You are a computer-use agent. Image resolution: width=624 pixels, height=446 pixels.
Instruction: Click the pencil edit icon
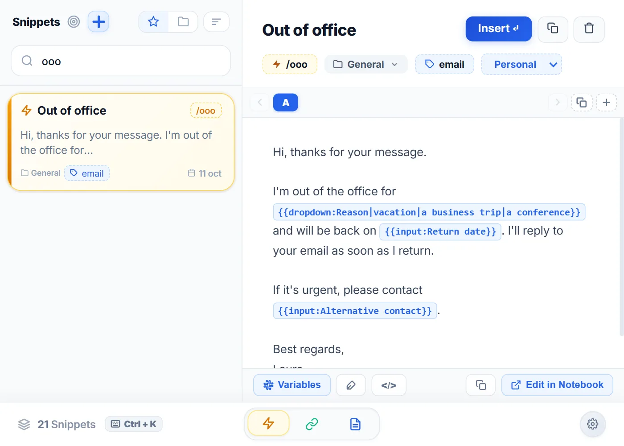pyautogui.click(x=351, y=385)
